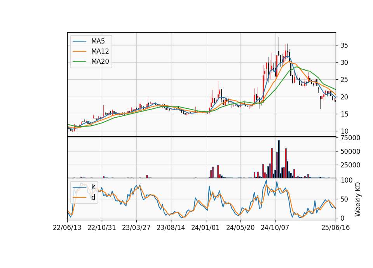This screenshot has width=373, height=268.
Task: Click the MA5 legend label
Action: [x=98, y=41]
